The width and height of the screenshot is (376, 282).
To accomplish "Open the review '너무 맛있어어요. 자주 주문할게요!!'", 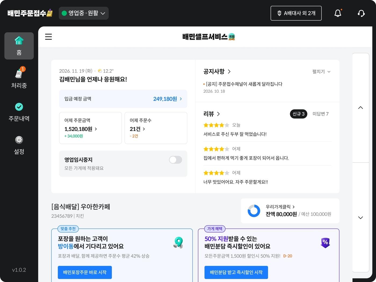I will [236, 182].
